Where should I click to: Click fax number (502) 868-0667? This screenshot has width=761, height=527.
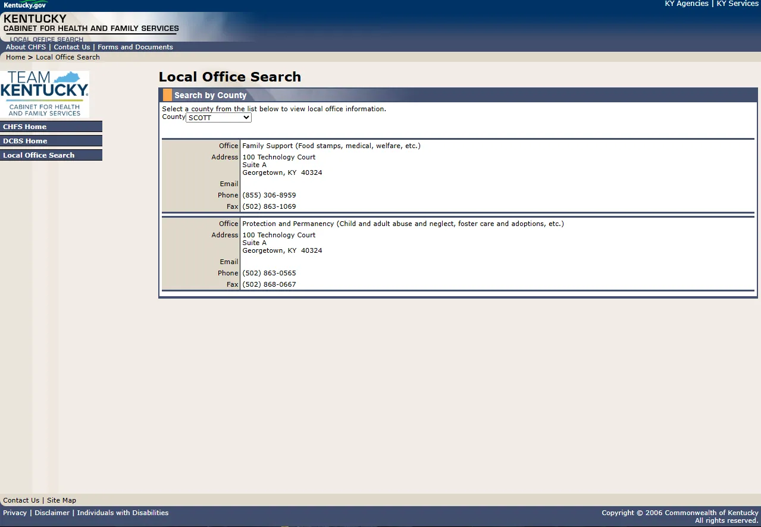click(269, 284)
